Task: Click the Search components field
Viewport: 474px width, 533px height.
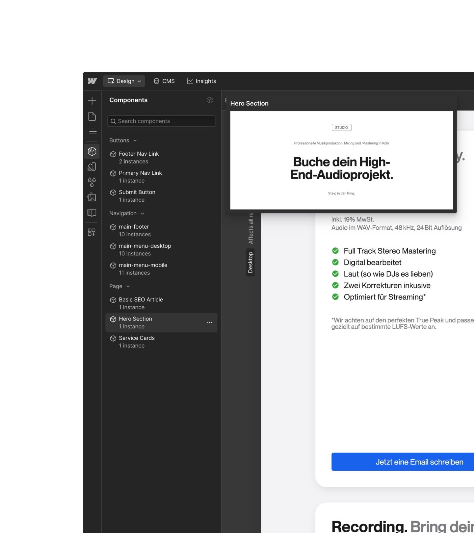Action: pos(161,121)
